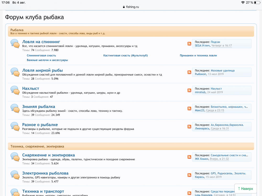Viewport: 262px width, 196px height.
Task: Click the forum bubbles icon for Разное о рыбалке
Action: coord(15,126)
